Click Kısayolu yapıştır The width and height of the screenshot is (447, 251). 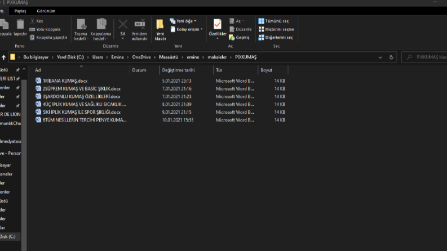[48, 38]
